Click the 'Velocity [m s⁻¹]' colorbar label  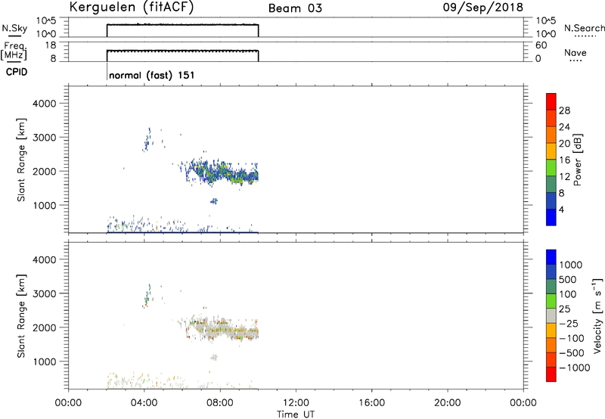pyautogui.click(x=597, y=315)
